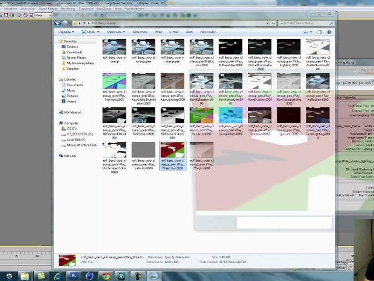
Task: Open the Rendering menu
Action: coord(68,9)
